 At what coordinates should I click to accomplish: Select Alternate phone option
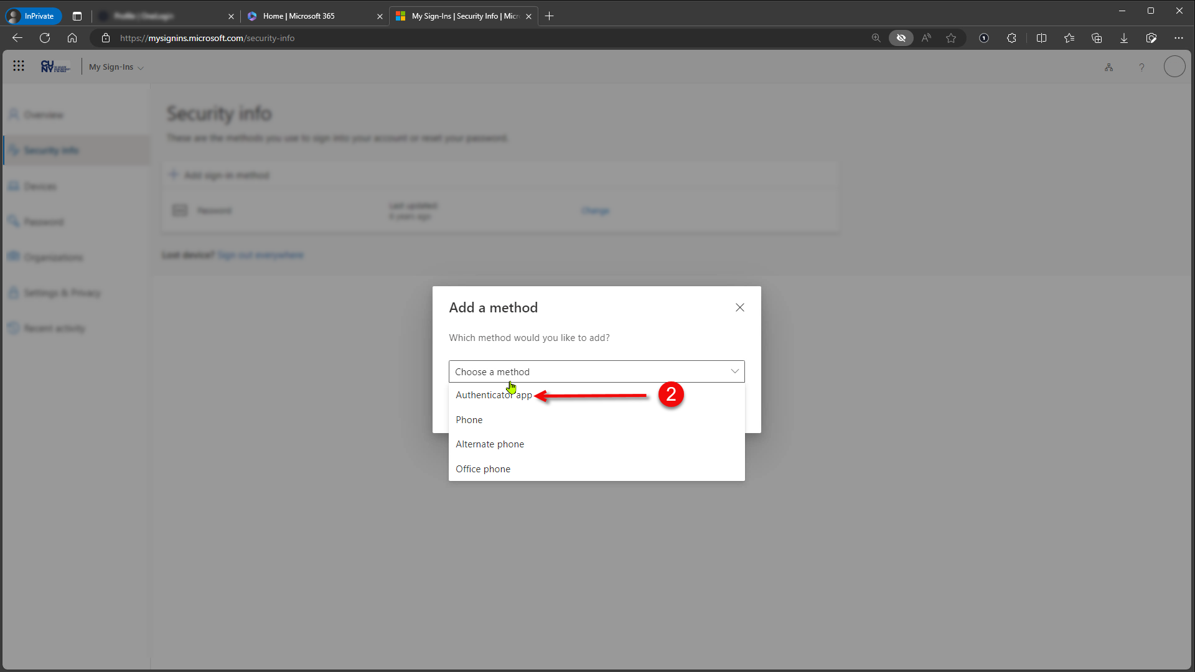(490, 444)
